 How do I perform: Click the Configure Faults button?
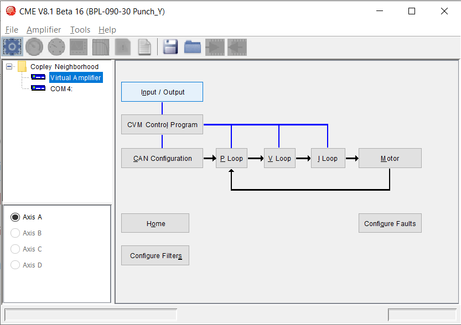[390, 223]
